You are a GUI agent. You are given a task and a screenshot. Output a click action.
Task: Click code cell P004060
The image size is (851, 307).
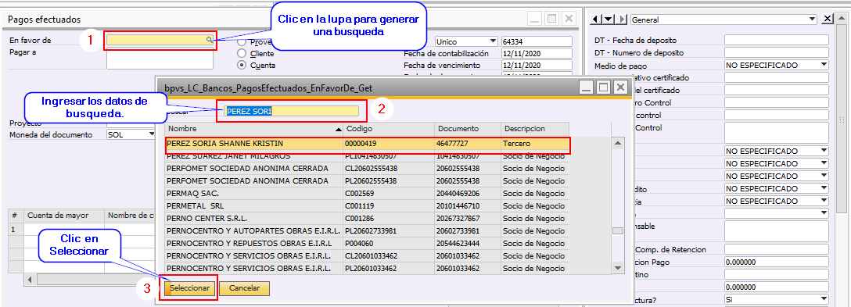tap(389, 244)
